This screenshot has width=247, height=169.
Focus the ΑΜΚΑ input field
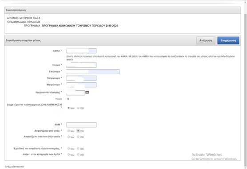81,51
